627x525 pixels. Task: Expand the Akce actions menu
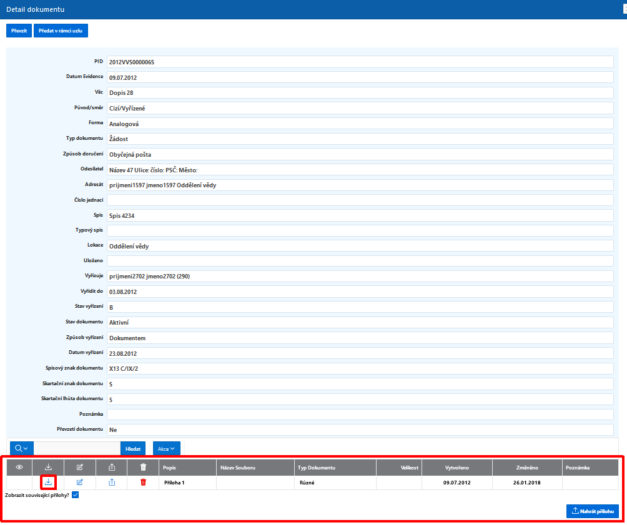pos(166,449)
